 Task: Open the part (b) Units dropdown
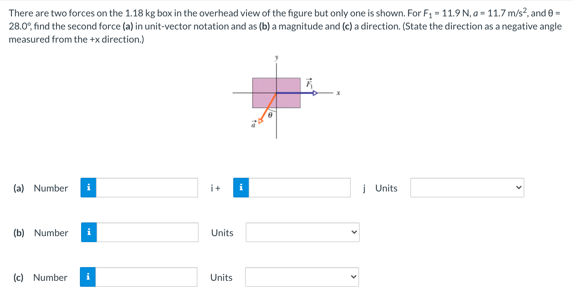click(x=302, y=232)
